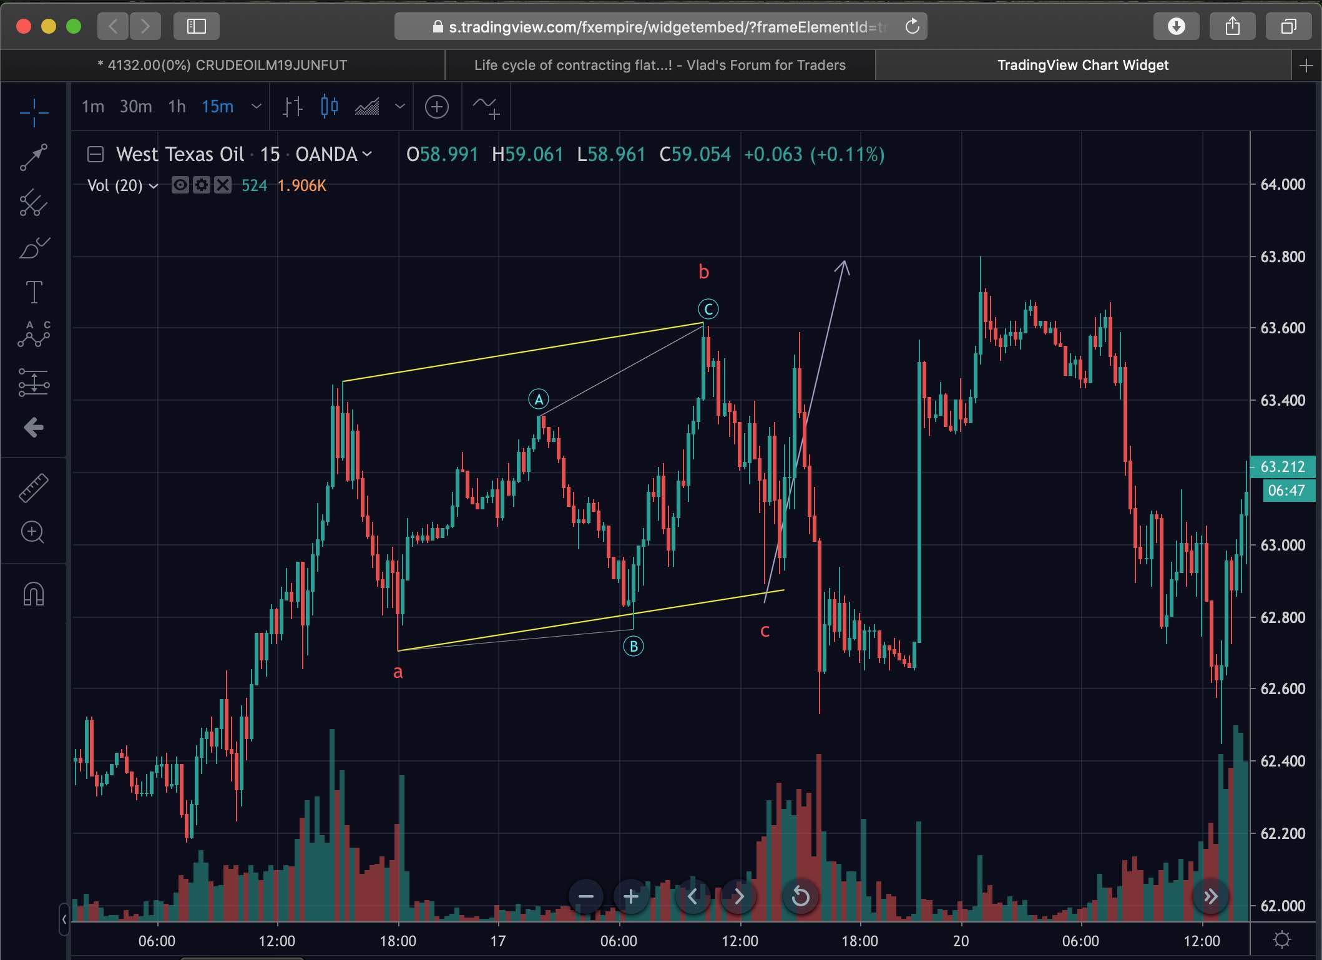Select the trend line drawing tool
This screenshot has width=1322, height=960.
(33, 157)
